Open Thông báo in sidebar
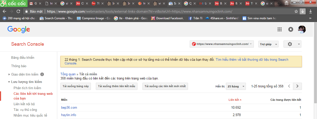Screen dimensions: 317x119 [19, 66]
